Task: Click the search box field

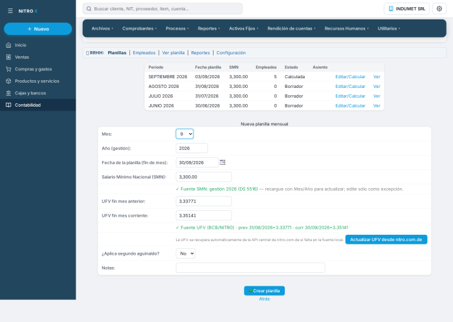Action: [162, 8]
